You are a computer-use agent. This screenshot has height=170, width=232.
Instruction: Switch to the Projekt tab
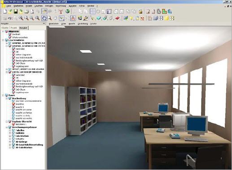click(x=14, y=28)
